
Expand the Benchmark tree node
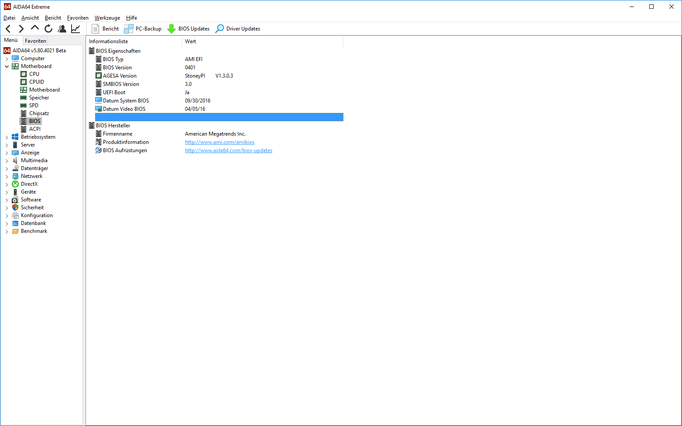coord(7,232)
